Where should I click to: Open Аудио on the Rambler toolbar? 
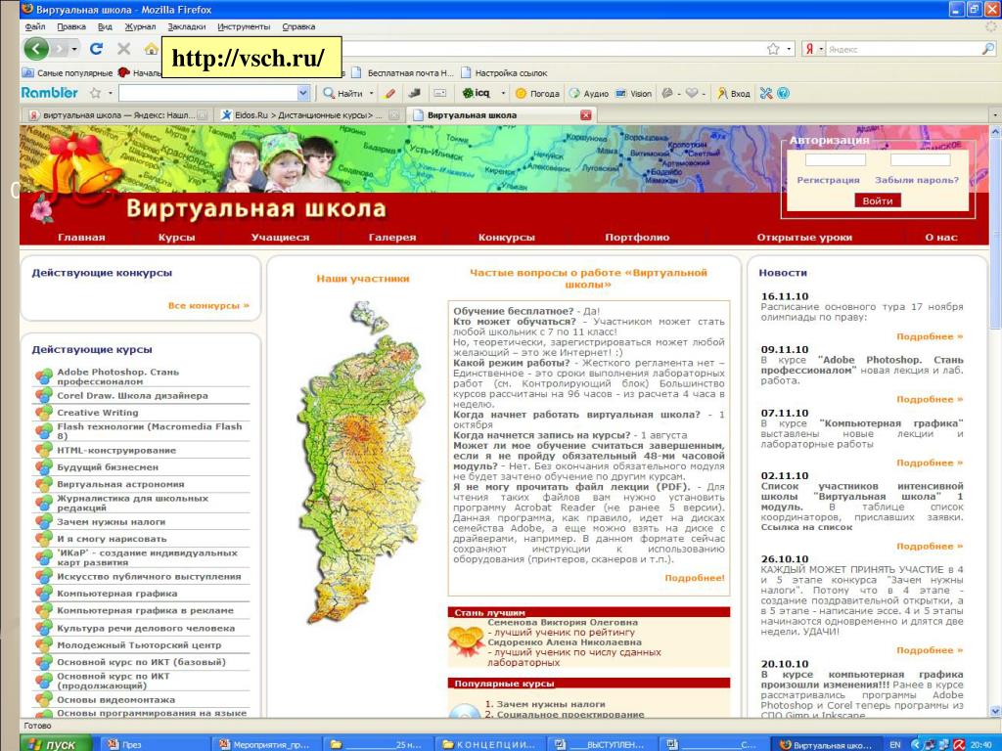(x=588, y=93)
